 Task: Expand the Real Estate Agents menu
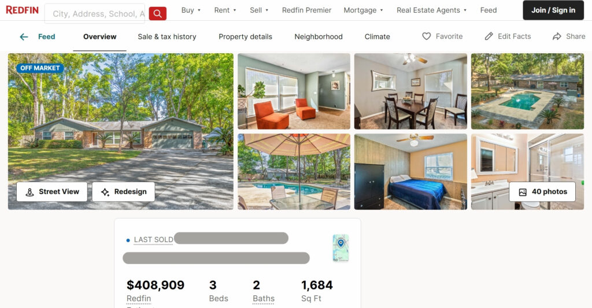(x=431, y=10)
